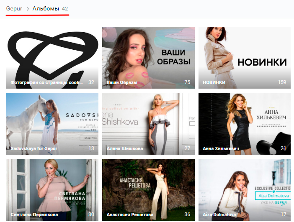Click the photo count 36 on Анастасия Решетова

pyautogui.click(x=187, y=214)
